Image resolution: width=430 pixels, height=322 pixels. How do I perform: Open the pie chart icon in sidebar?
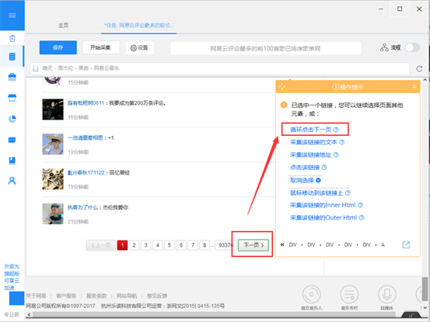coord(12,119)
